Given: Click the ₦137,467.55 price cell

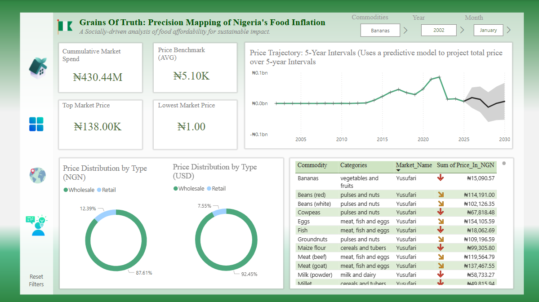Looking at the screenshot, I should [x=479, y=266].
